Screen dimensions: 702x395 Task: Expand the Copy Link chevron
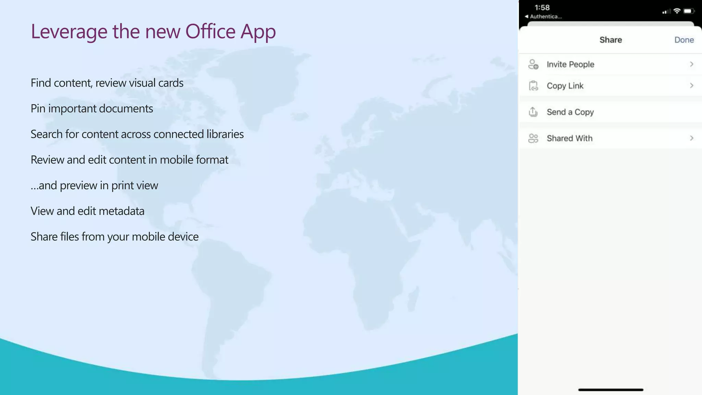point(691,85)
